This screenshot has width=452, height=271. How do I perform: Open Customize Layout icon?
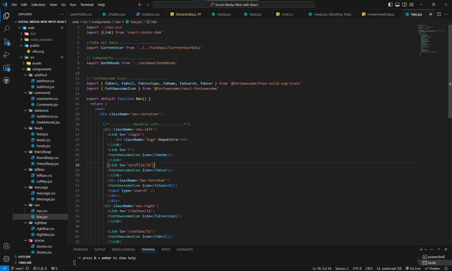(x=411, y=5)
